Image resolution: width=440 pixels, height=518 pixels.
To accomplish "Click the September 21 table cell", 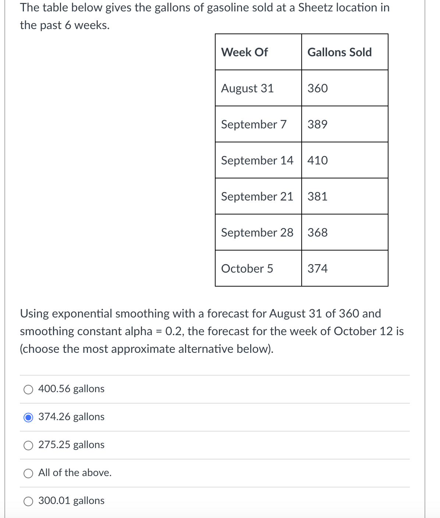I will (257, 196).
